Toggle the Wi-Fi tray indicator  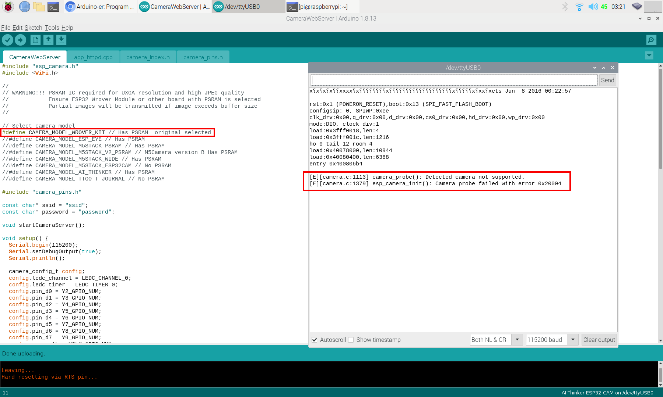579,7
